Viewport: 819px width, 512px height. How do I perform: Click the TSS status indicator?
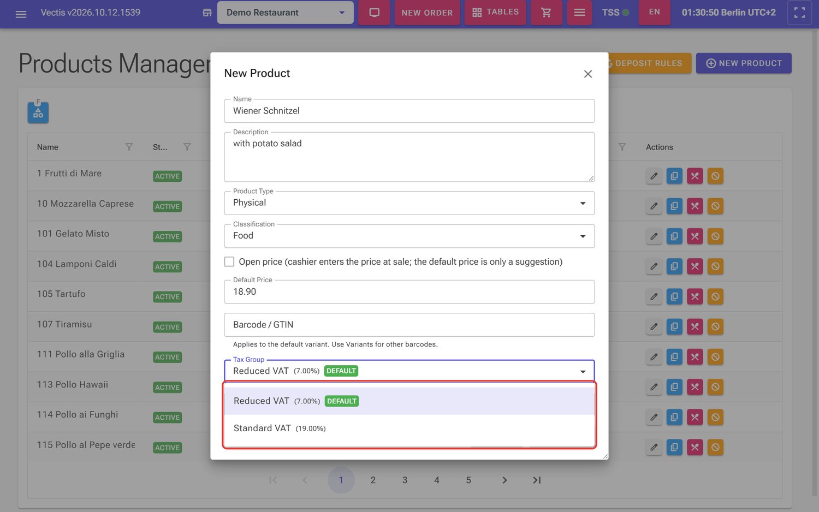coord(615,13)
